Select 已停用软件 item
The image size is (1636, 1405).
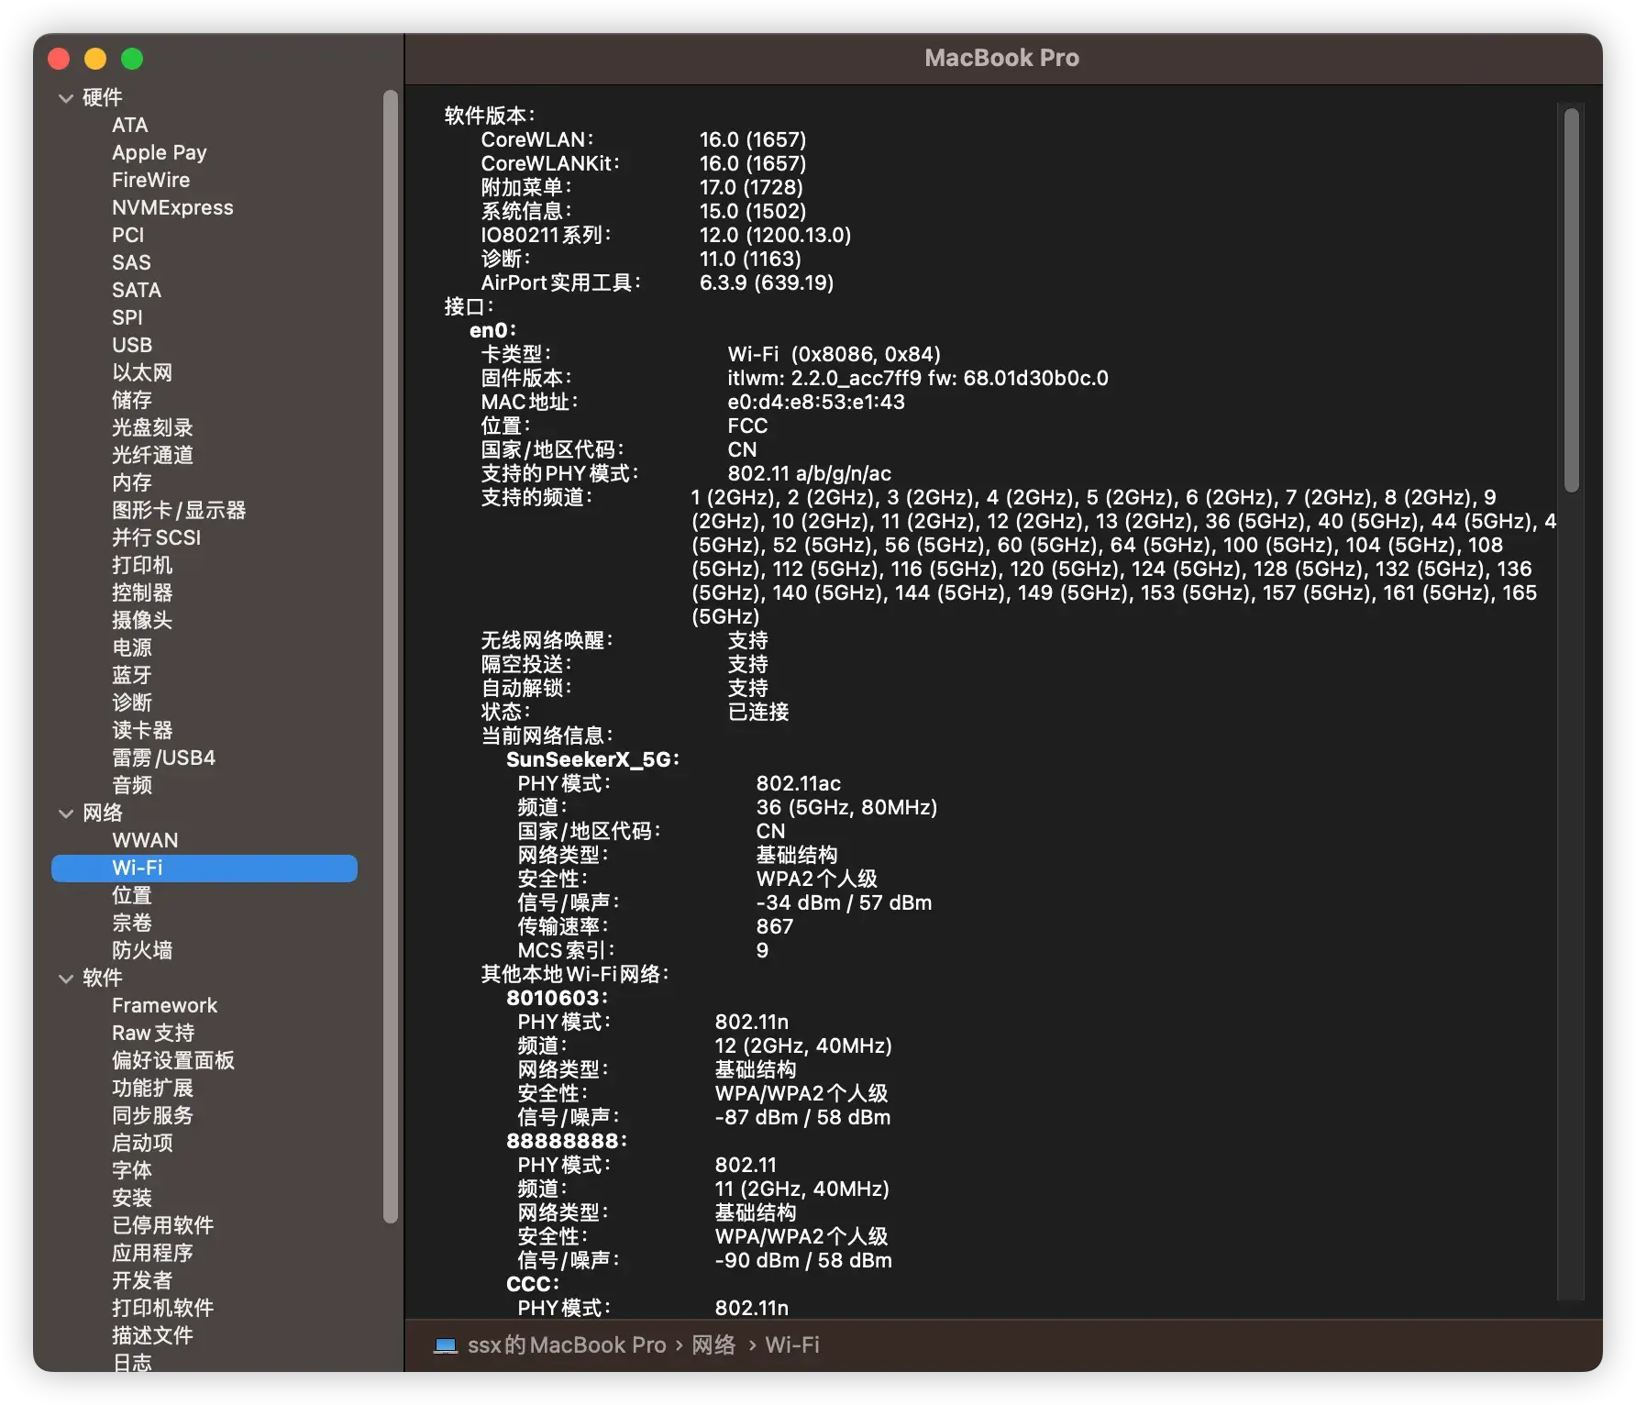[162, 1226]
